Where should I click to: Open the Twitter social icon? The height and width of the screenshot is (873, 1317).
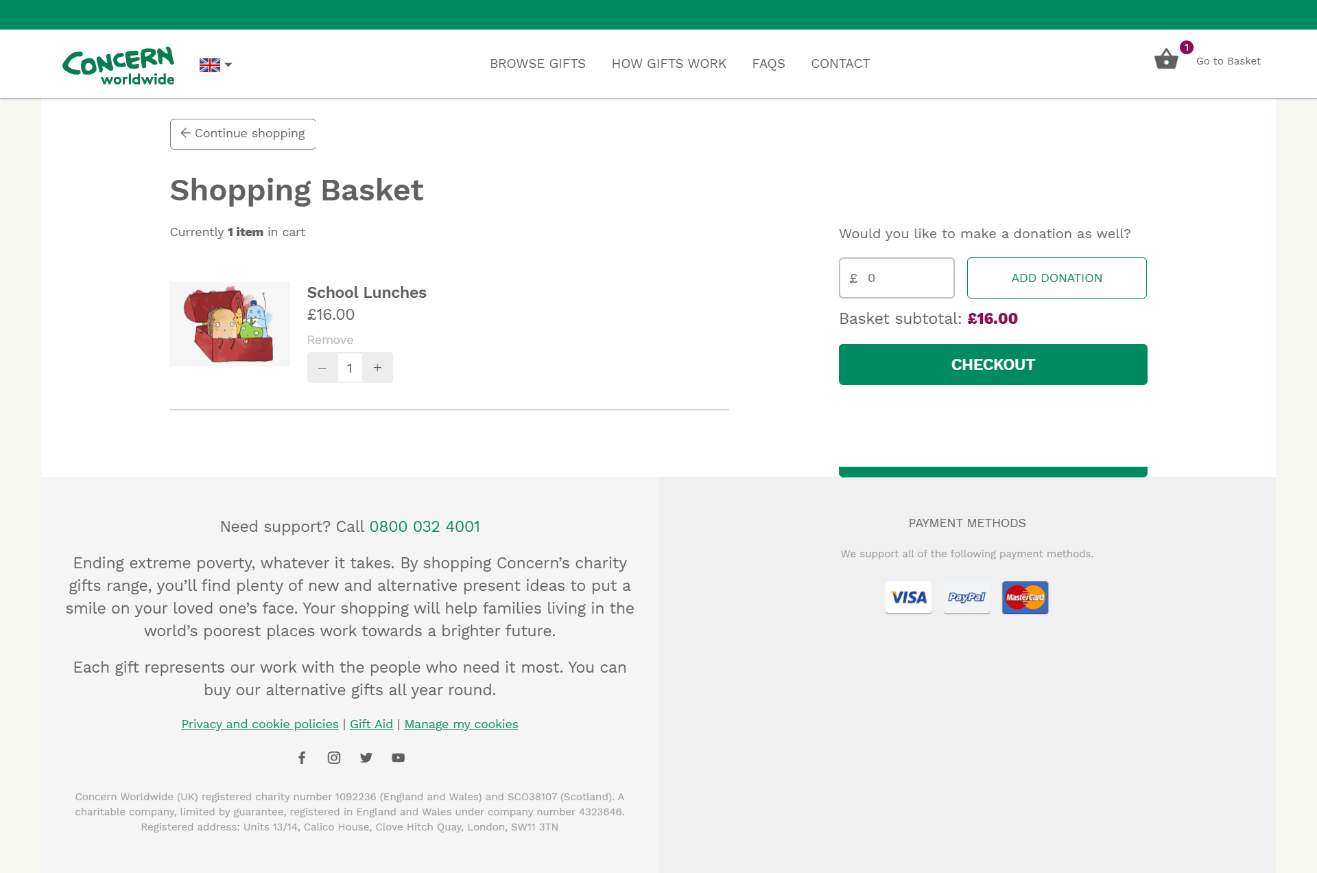click(366, 758)
